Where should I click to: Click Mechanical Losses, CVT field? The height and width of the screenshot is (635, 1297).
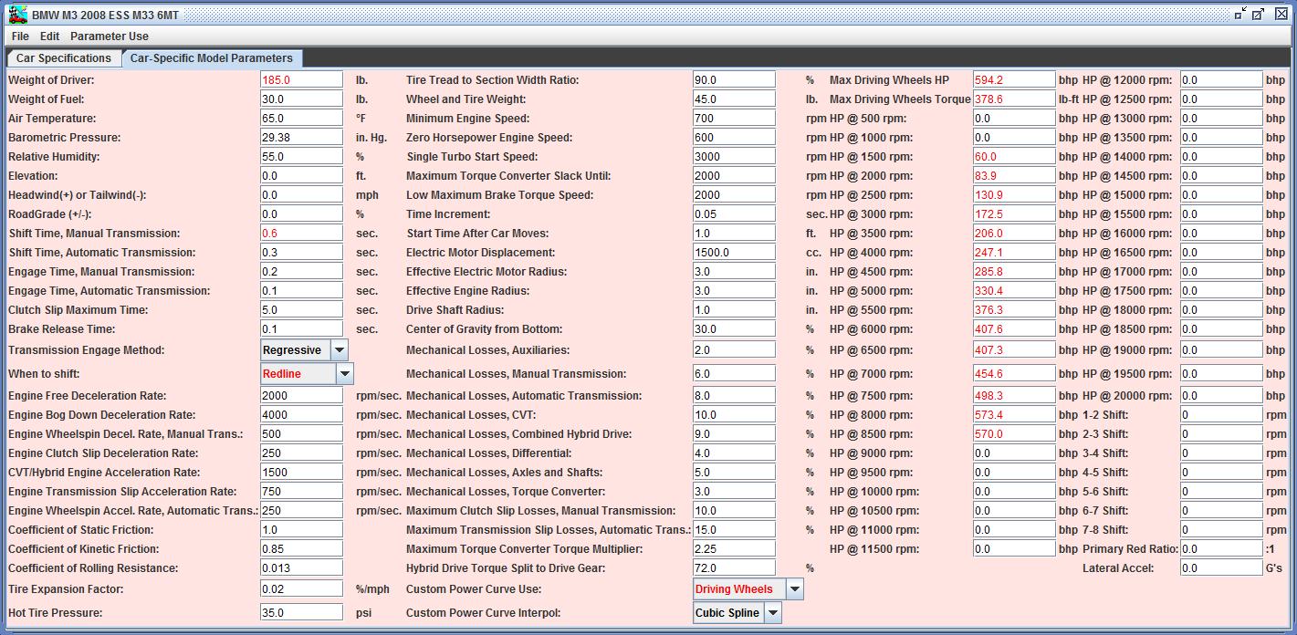pyautogui.click(x=734, y=415)
